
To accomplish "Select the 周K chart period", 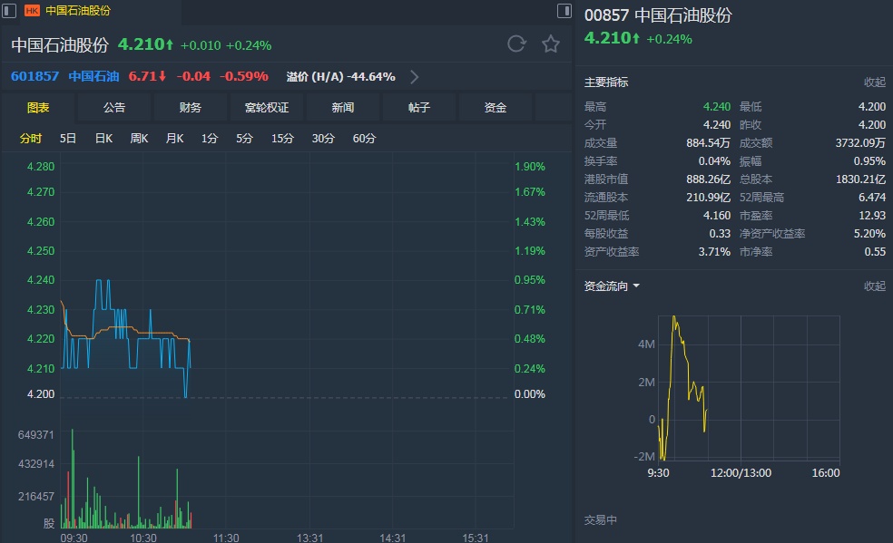I will click(139, 138).
